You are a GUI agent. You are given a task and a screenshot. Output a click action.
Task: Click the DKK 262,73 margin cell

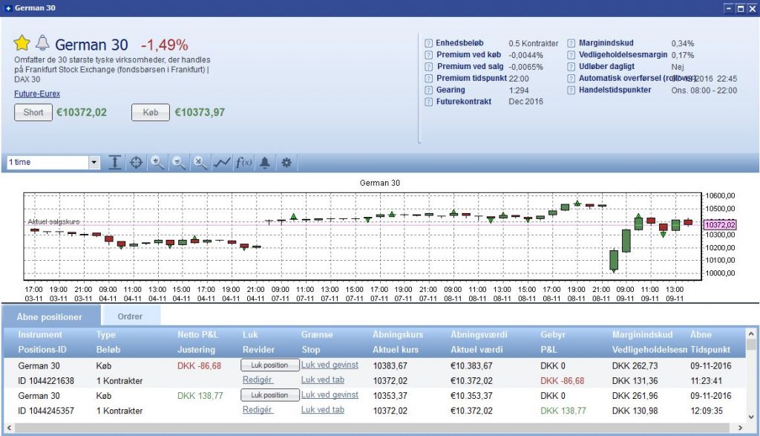635,365
